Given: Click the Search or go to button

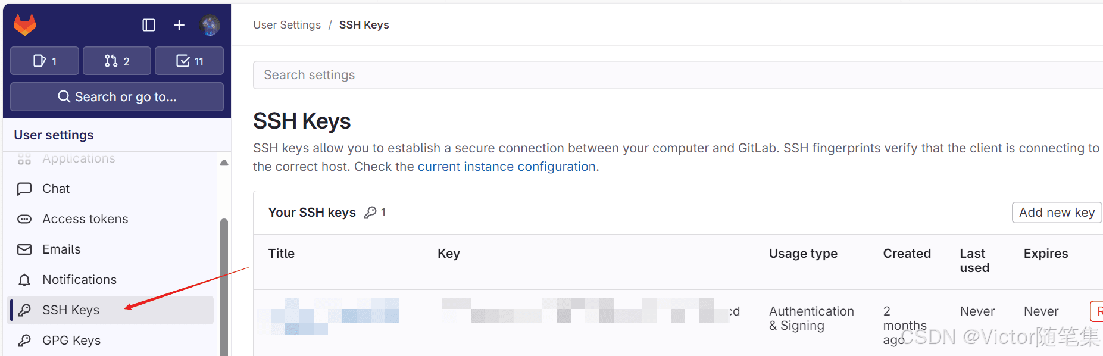Looking at the screenshot, I should click(117, 96).
